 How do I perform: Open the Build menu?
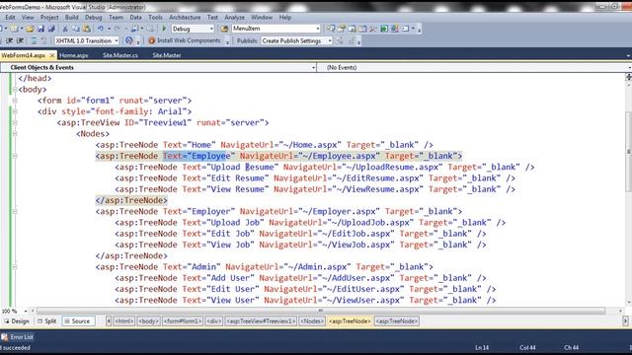72,18
